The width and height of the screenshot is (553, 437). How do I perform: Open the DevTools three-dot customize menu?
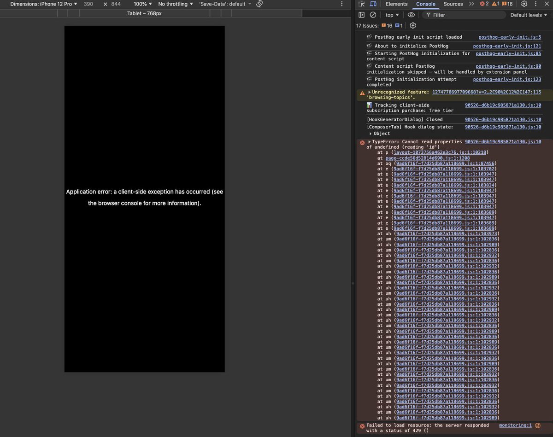pyautogui.click(x=536, y=4)
